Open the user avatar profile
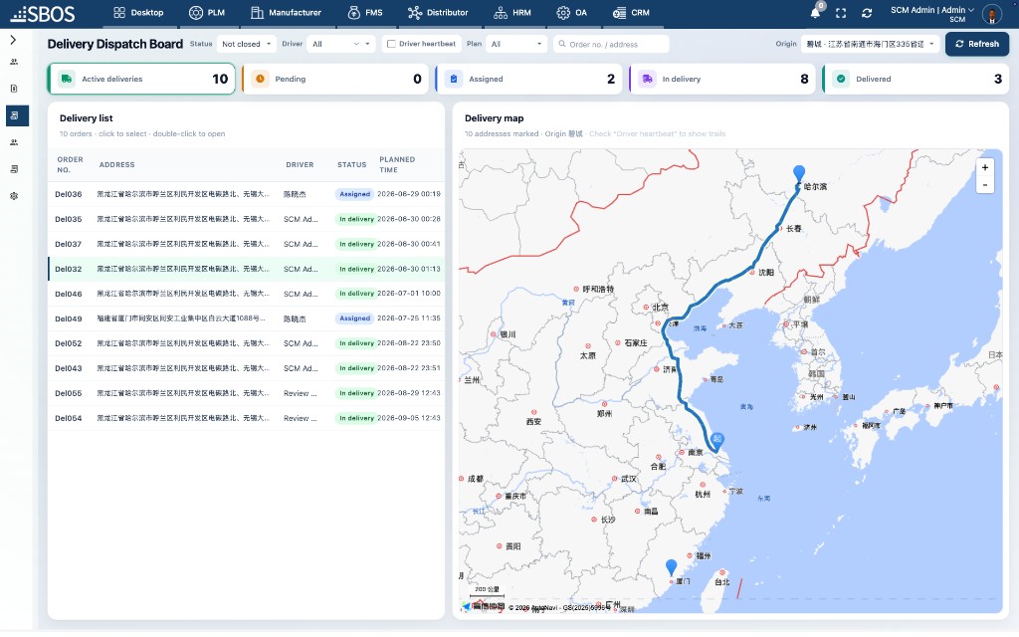Image resolution: width=1019 pixels, height=637 pixels. (992, 14)
